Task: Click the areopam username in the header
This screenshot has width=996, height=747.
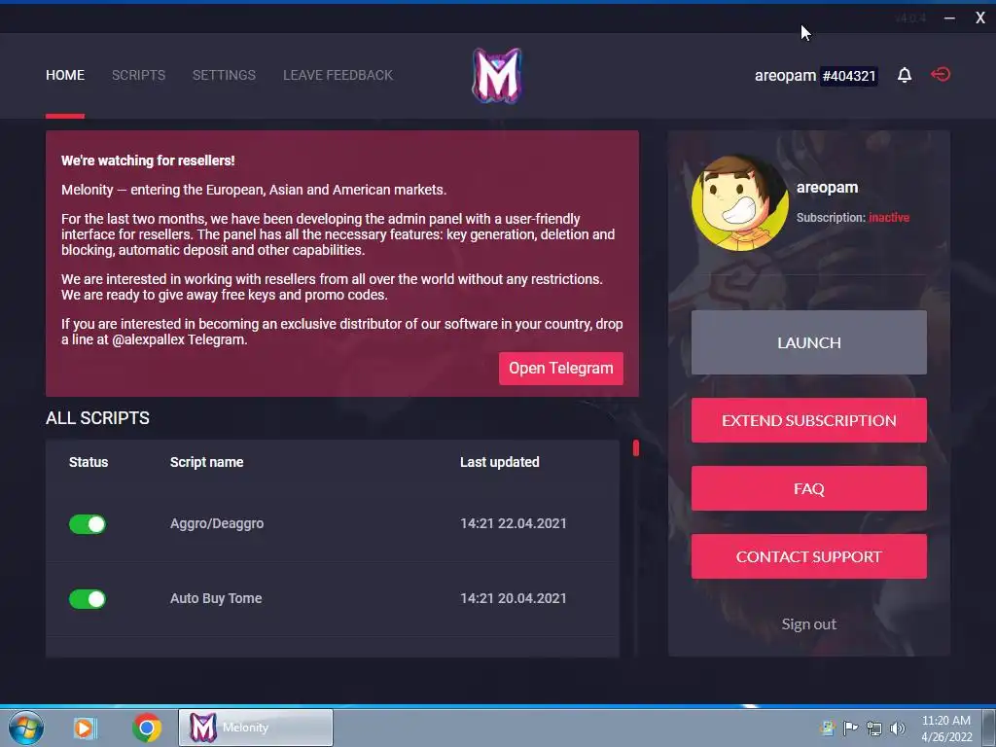Action: click(785, 76)
